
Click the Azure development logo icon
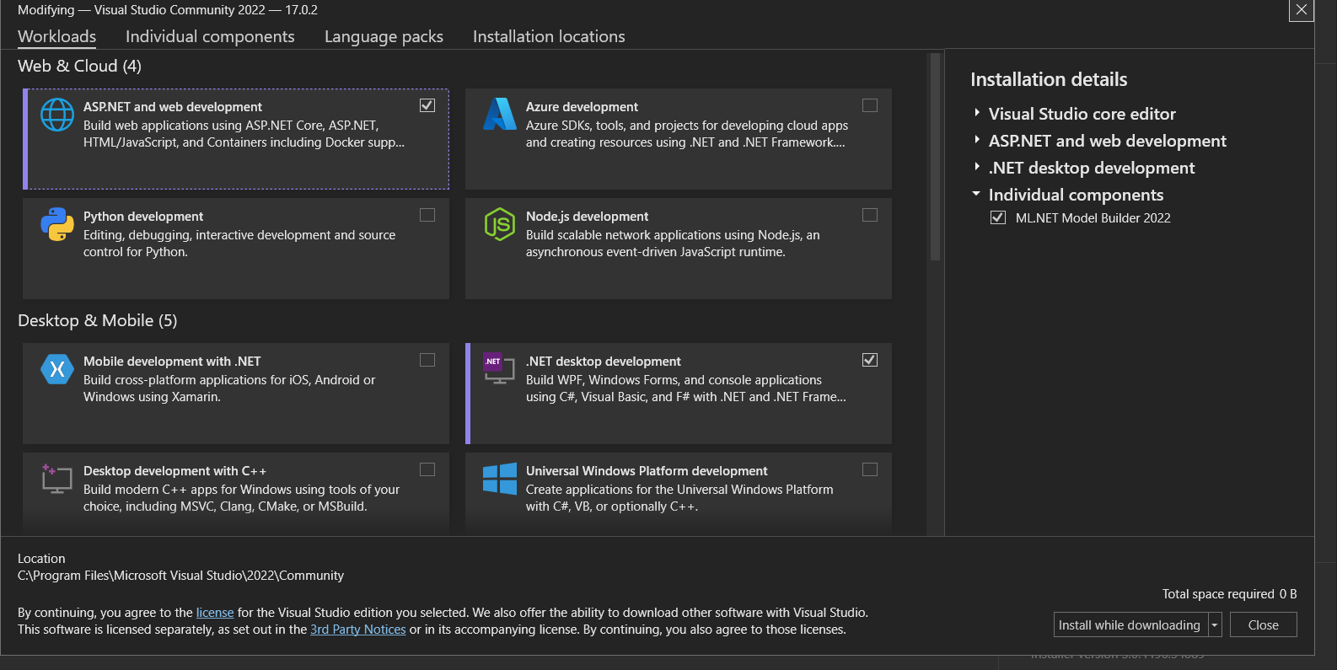click(500, 114)
